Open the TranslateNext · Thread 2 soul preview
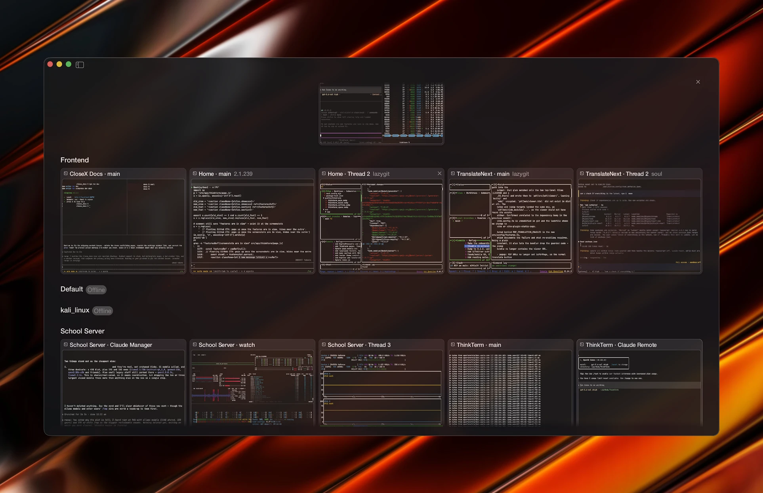 (639, 226)
